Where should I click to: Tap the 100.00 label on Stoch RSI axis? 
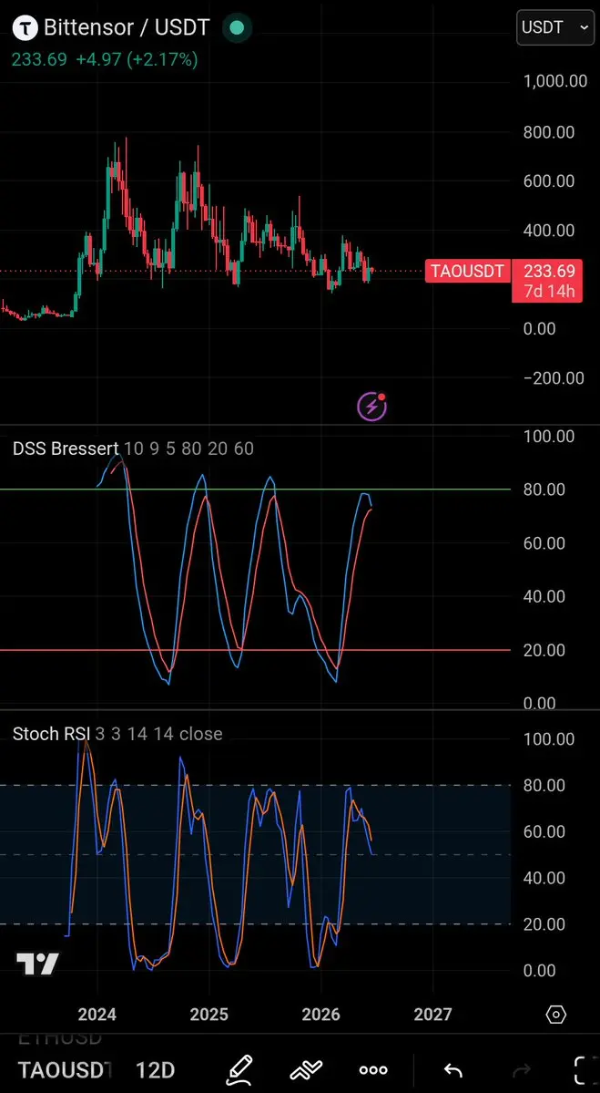[549, 739]
